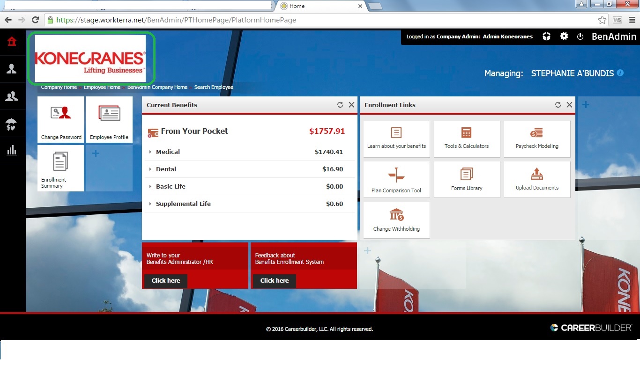Refresh the Current Benefits panel
Viewport: 640px width, 380px height.
340,105
